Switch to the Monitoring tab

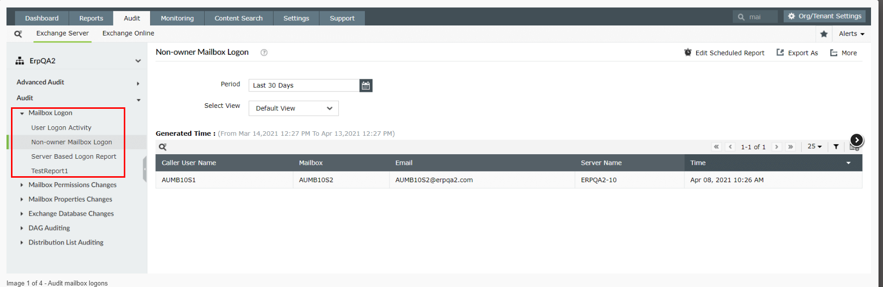coord(177,18)
